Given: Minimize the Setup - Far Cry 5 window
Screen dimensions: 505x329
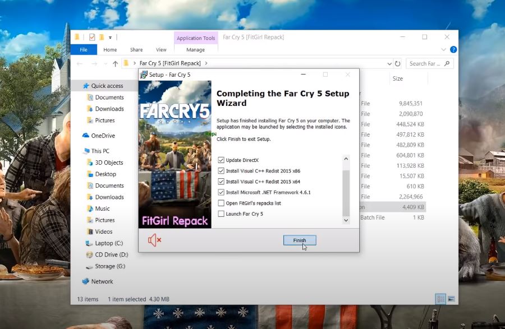Looking at the screenshot, I should [x=303, y=75].
